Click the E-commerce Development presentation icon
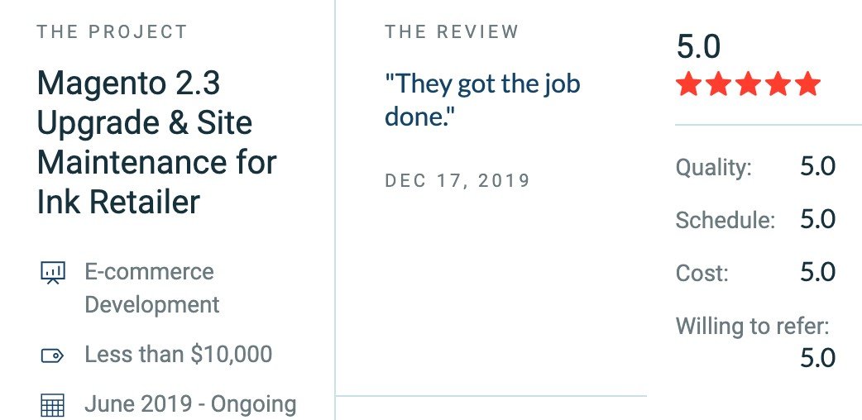Image resolution: width=862 pixels, height=420 pixels. tap(53, 273)
